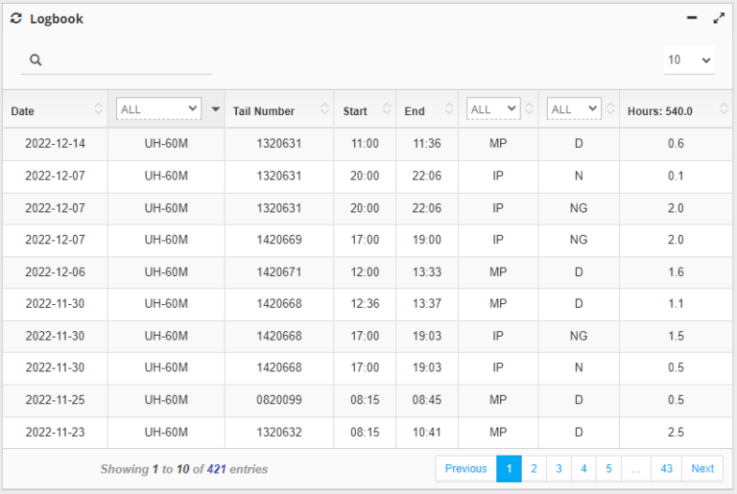Open the aircraft type ALL filter dropdown

point(158,109)
